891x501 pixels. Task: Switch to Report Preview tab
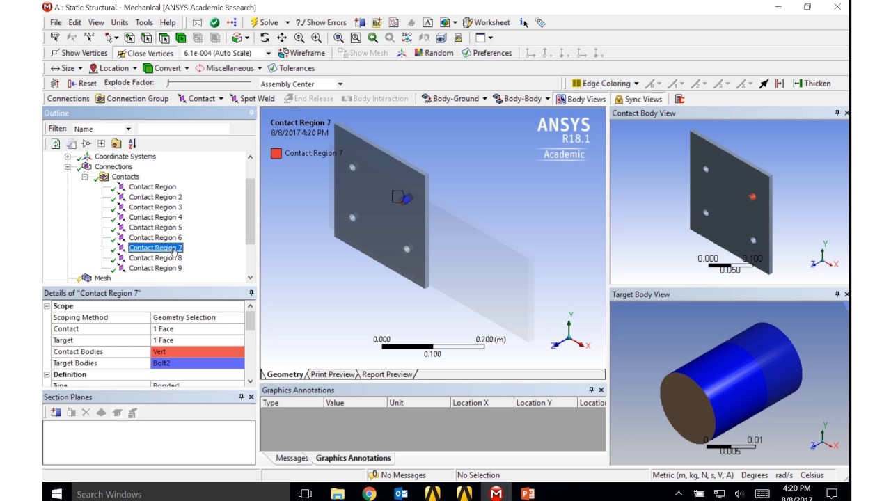point(387,374)
